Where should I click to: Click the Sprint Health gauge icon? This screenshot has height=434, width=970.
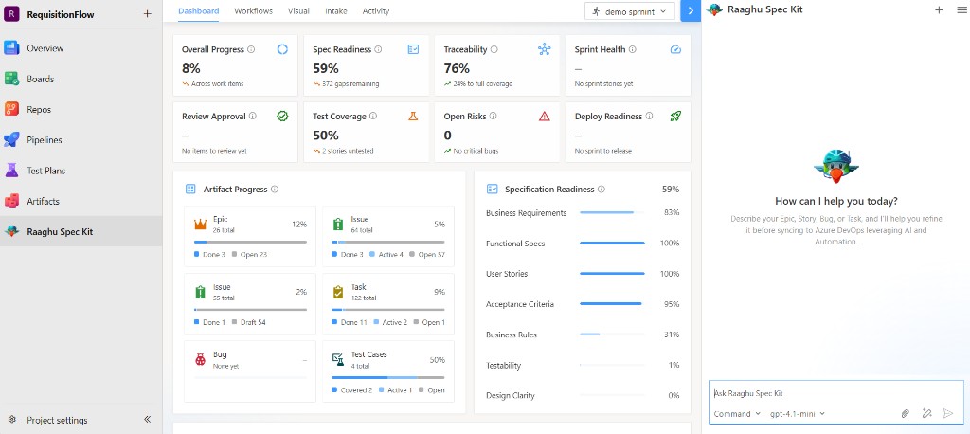[x=675, y=49]
